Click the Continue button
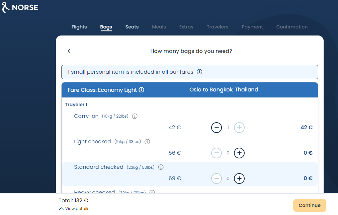Viewport: 338px width, 215px height. tap(310, 205)
